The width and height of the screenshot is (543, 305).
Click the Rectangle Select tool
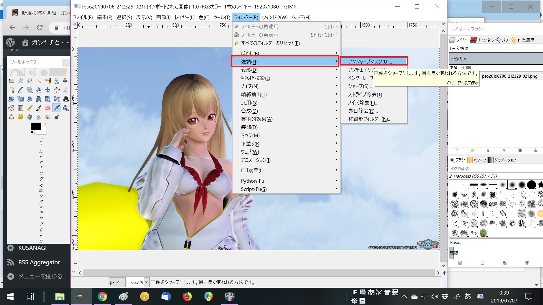pos(12,81)
